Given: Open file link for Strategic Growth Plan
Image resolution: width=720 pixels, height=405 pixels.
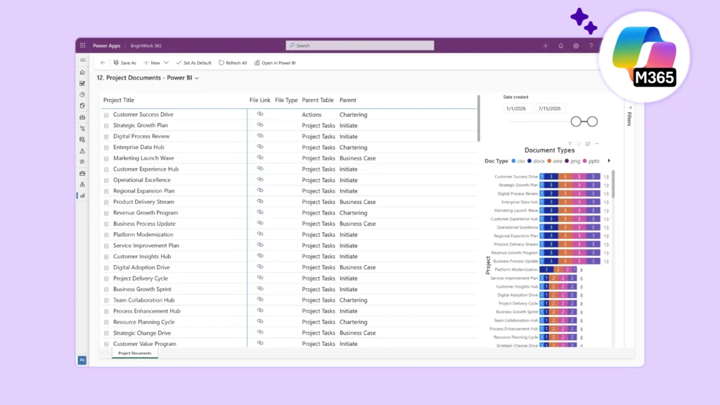Looking at the screenshot, I should pyautogui.click(x=260, y=125).
